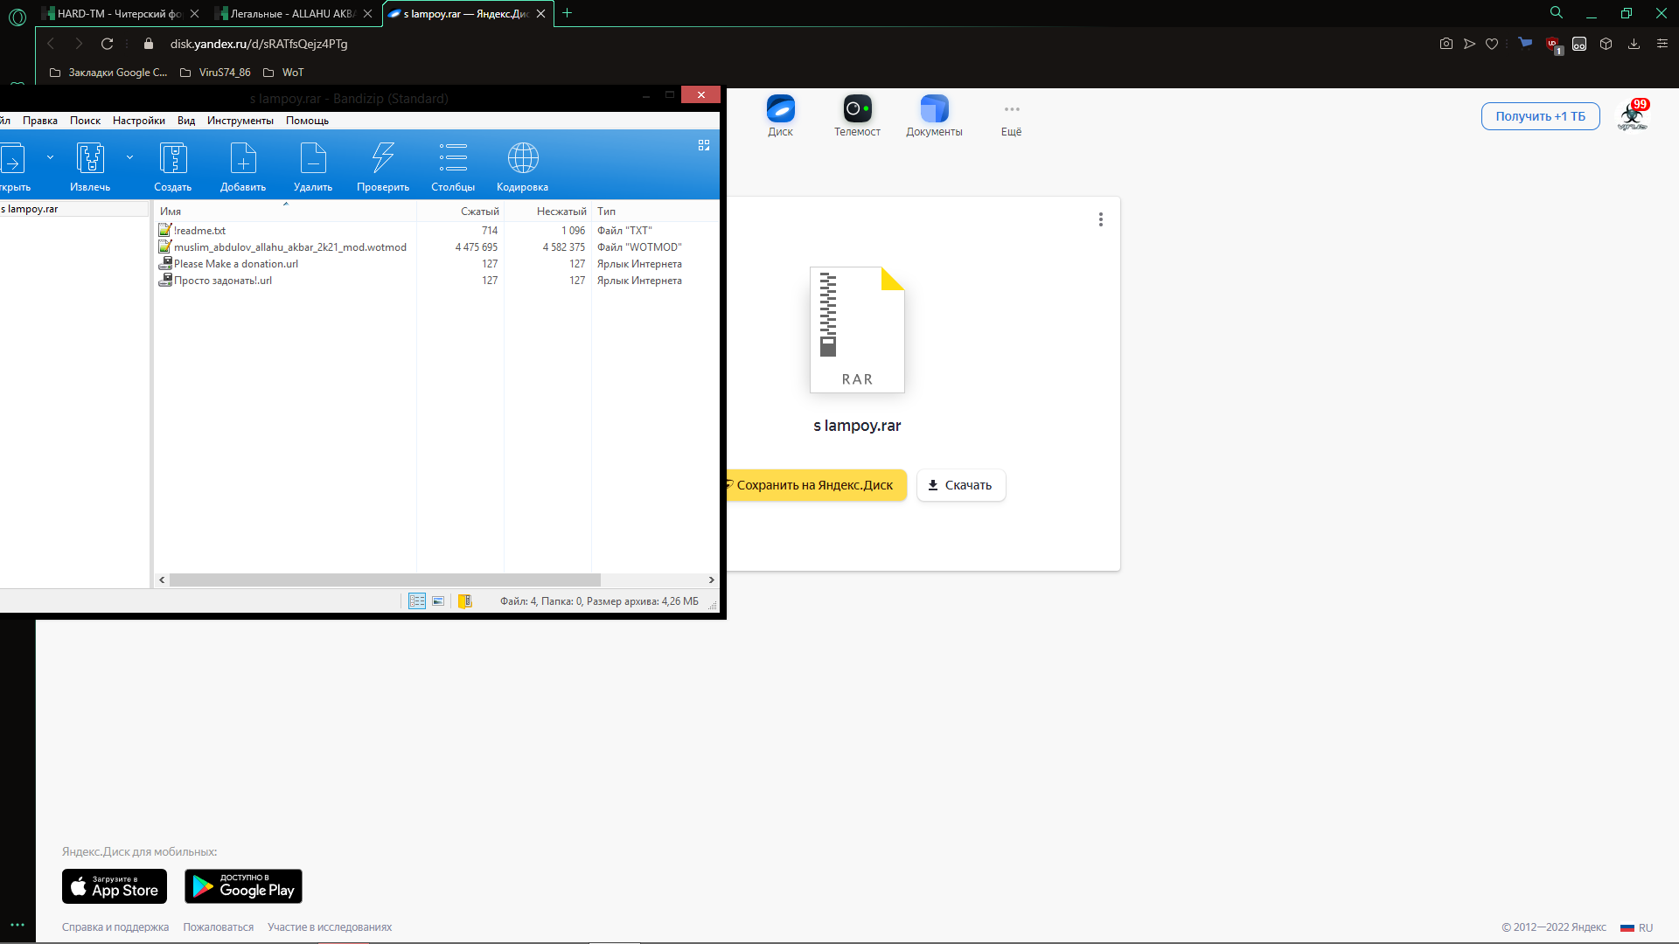Switch to the Легальные - ALLAHU AKBAR tab
The image size is (1679, 944).
(x=292, y=14)
